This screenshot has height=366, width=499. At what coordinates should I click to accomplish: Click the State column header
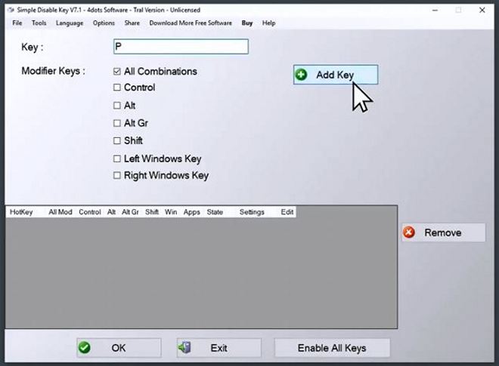tap(215, 212)
